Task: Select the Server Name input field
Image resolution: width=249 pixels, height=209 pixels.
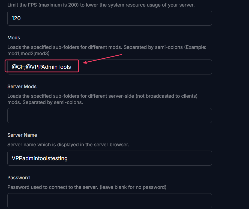Action: click(109, 158)
